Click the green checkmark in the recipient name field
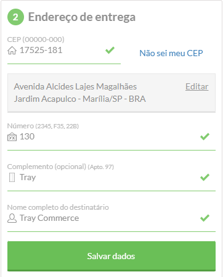Screen dimensions: 223x277 205,218
